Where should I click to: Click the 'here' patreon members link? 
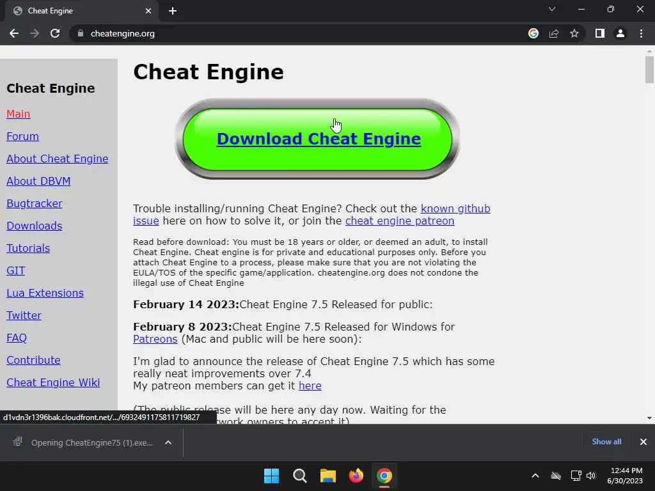coord(310,386)
